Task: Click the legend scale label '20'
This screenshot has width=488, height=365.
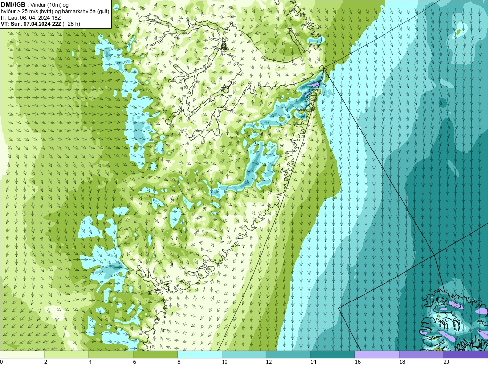Action: (x=447, y=362)
